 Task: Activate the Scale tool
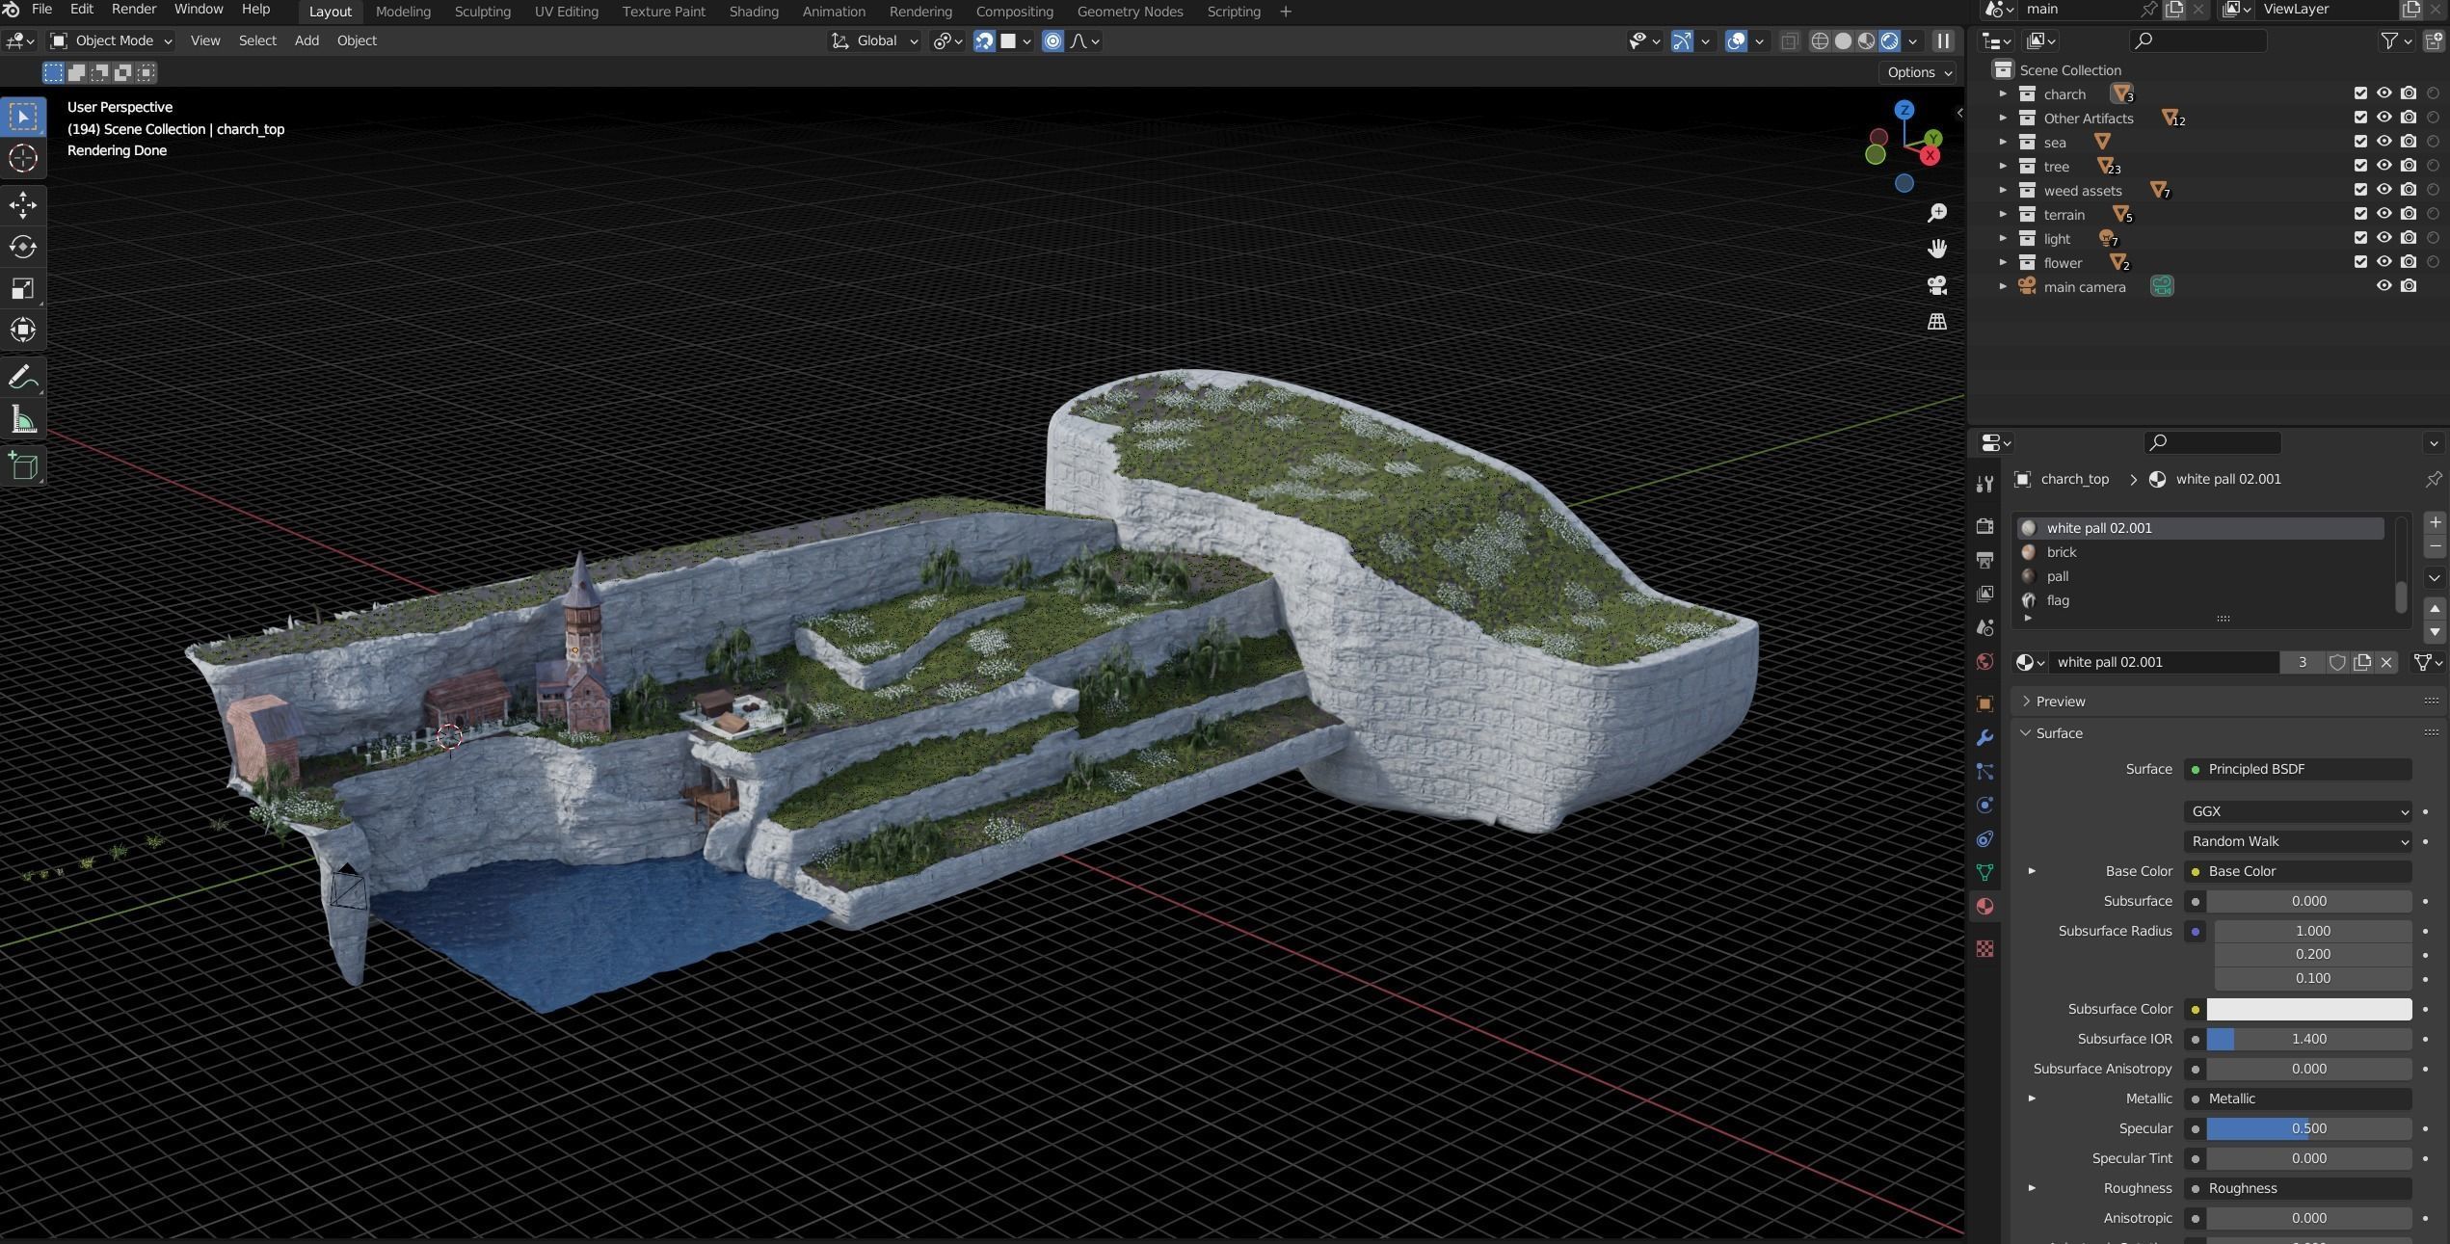click(x=23, y=289)
